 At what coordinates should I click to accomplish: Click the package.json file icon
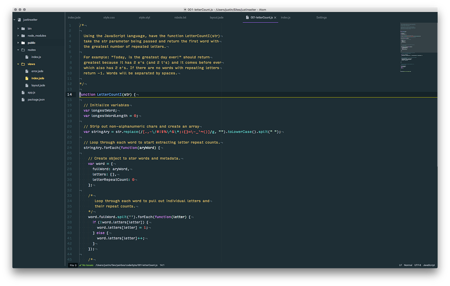24,99
